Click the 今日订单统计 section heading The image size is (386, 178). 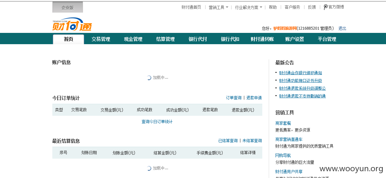click(66, 98)
